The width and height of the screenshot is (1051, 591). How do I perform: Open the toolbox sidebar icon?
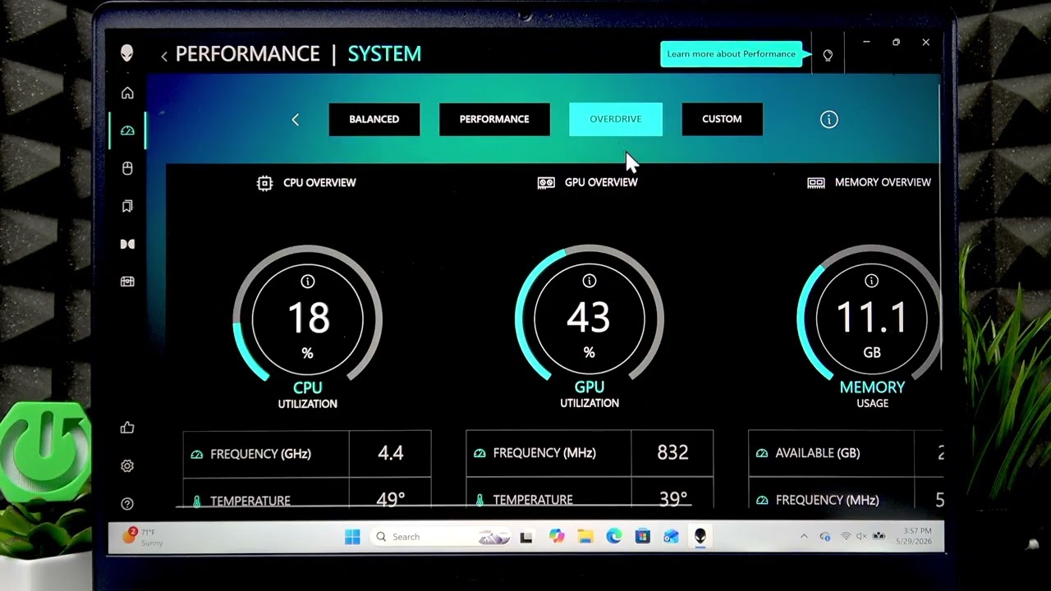[127, 282]
